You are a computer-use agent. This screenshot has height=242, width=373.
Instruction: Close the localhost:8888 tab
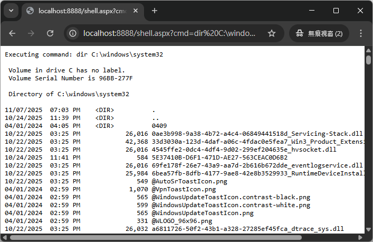click(136, 11)
